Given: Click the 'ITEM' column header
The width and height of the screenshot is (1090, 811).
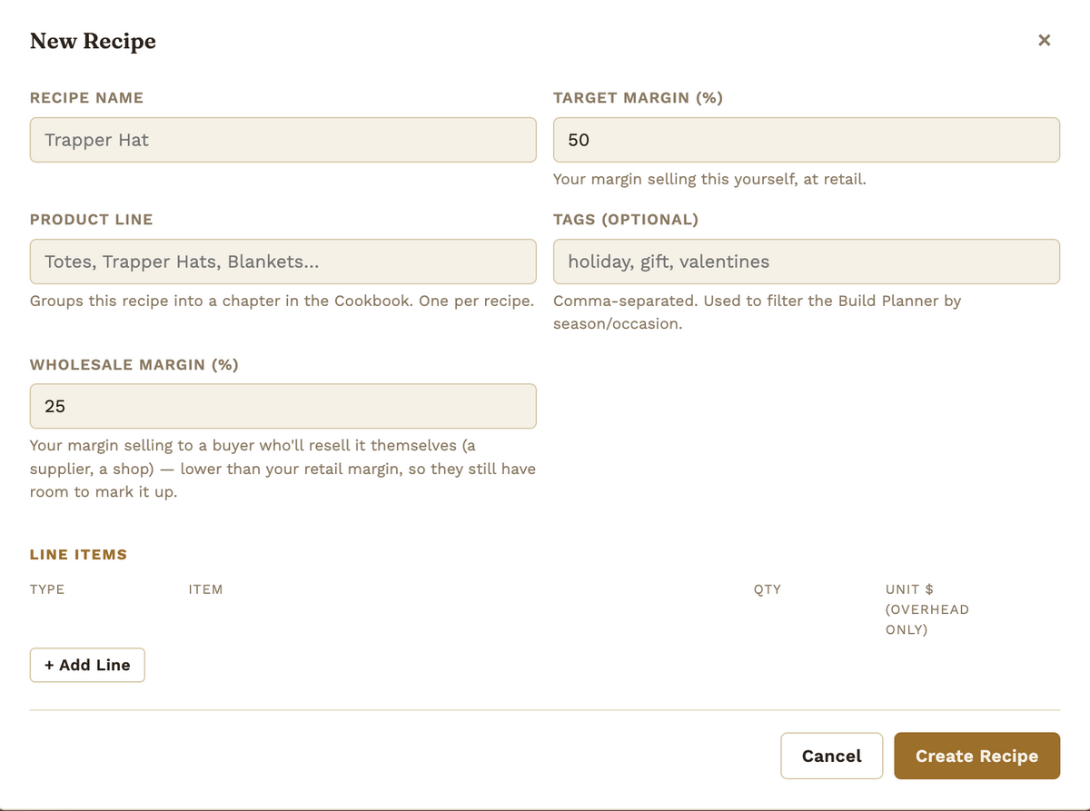Looking at the screenshot, I should tap(205, 589).
